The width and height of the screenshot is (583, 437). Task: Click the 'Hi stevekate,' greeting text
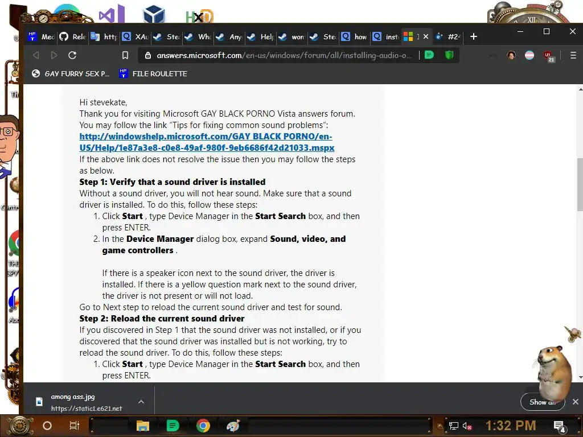pyautogui.click(x=103, y=102)
